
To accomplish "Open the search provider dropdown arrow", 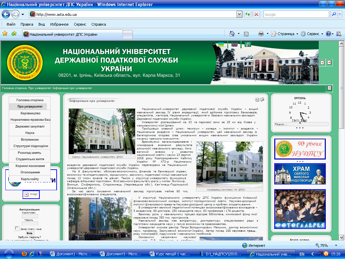I will pyautogui.click(x=340, y=14).
